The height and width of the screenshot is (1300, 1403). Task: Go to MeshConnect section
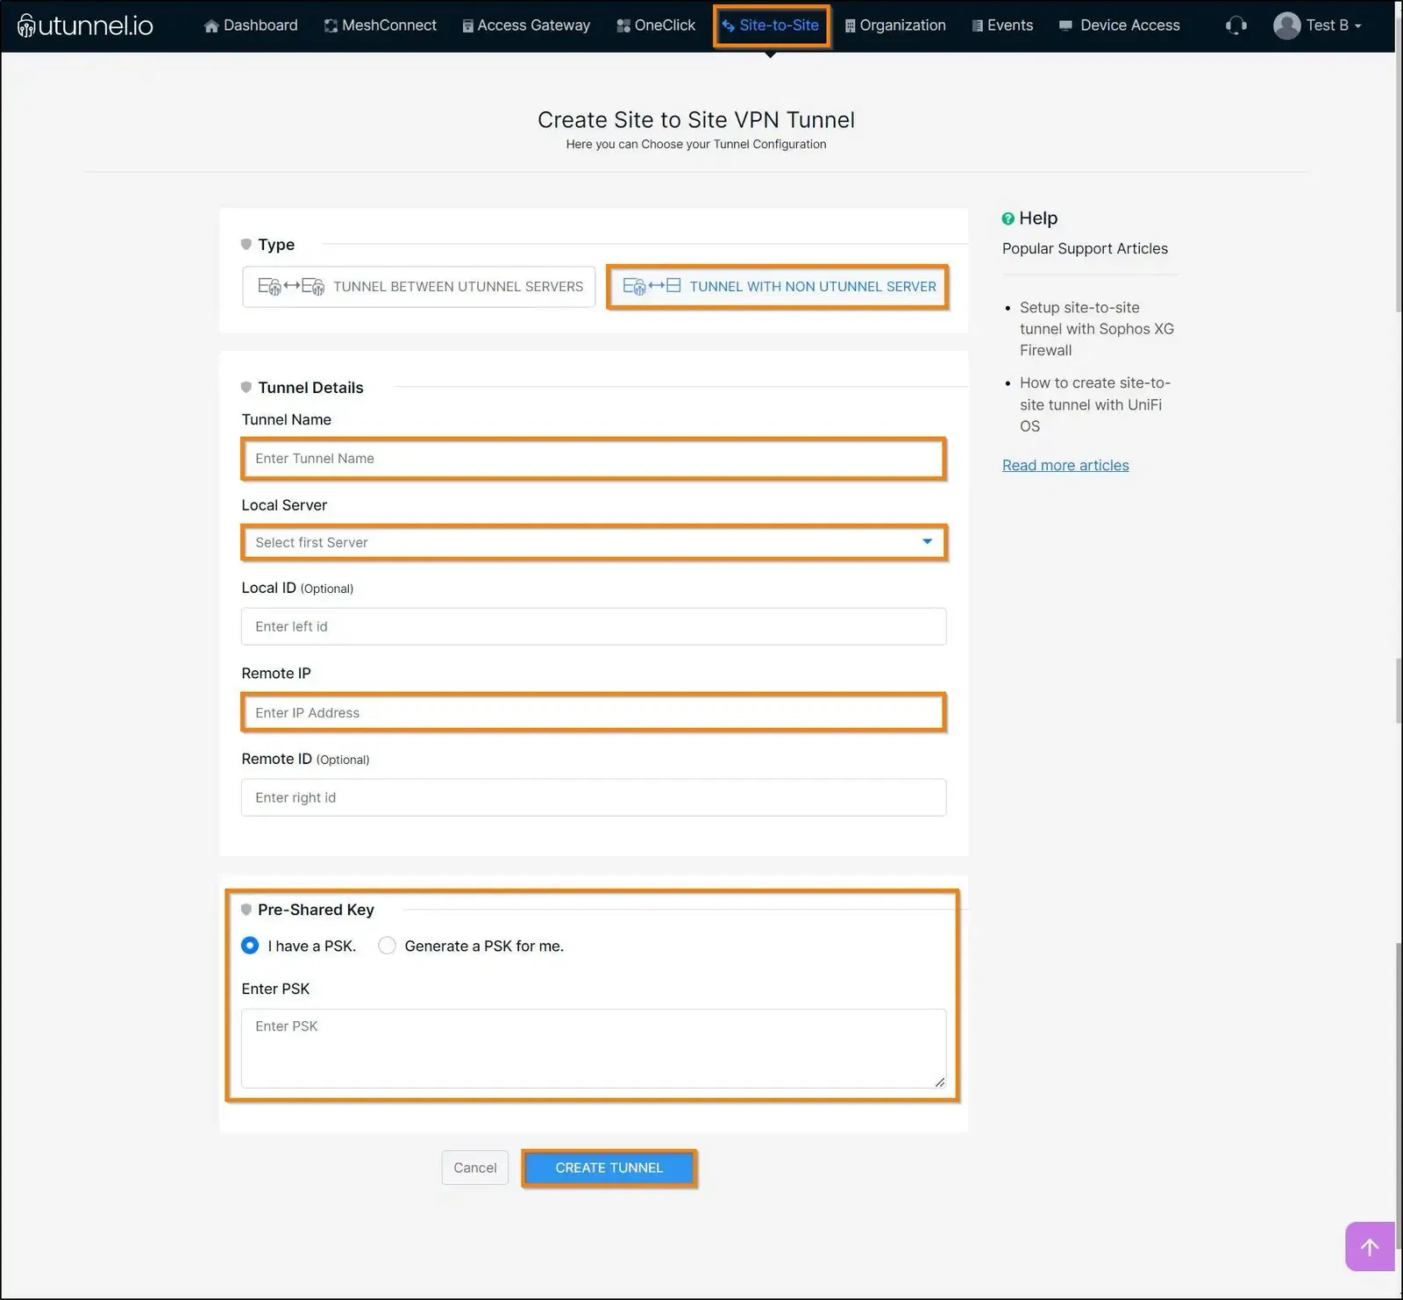pos(380,25)
